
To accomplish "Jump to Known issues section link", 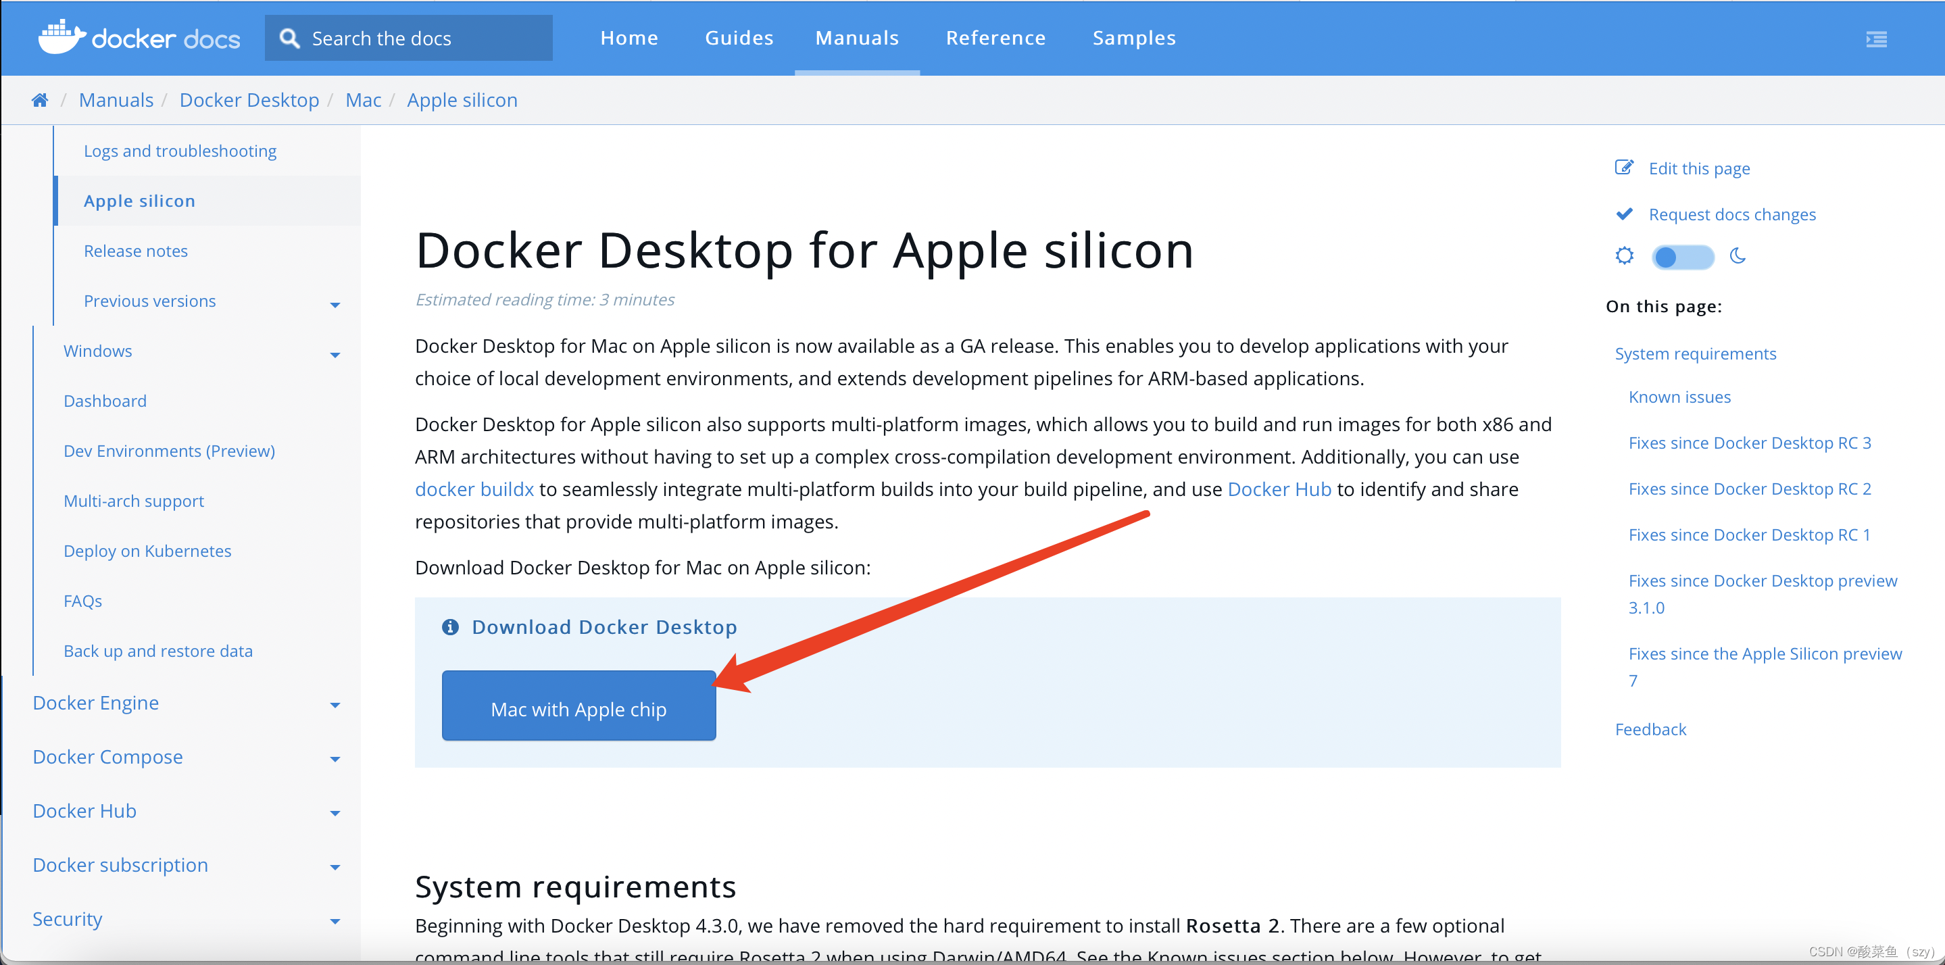I will click(x=1679, y=397).
